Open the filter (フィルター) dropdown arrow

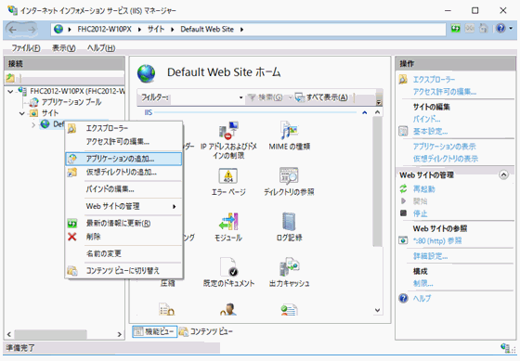click(x=241, y=97)
